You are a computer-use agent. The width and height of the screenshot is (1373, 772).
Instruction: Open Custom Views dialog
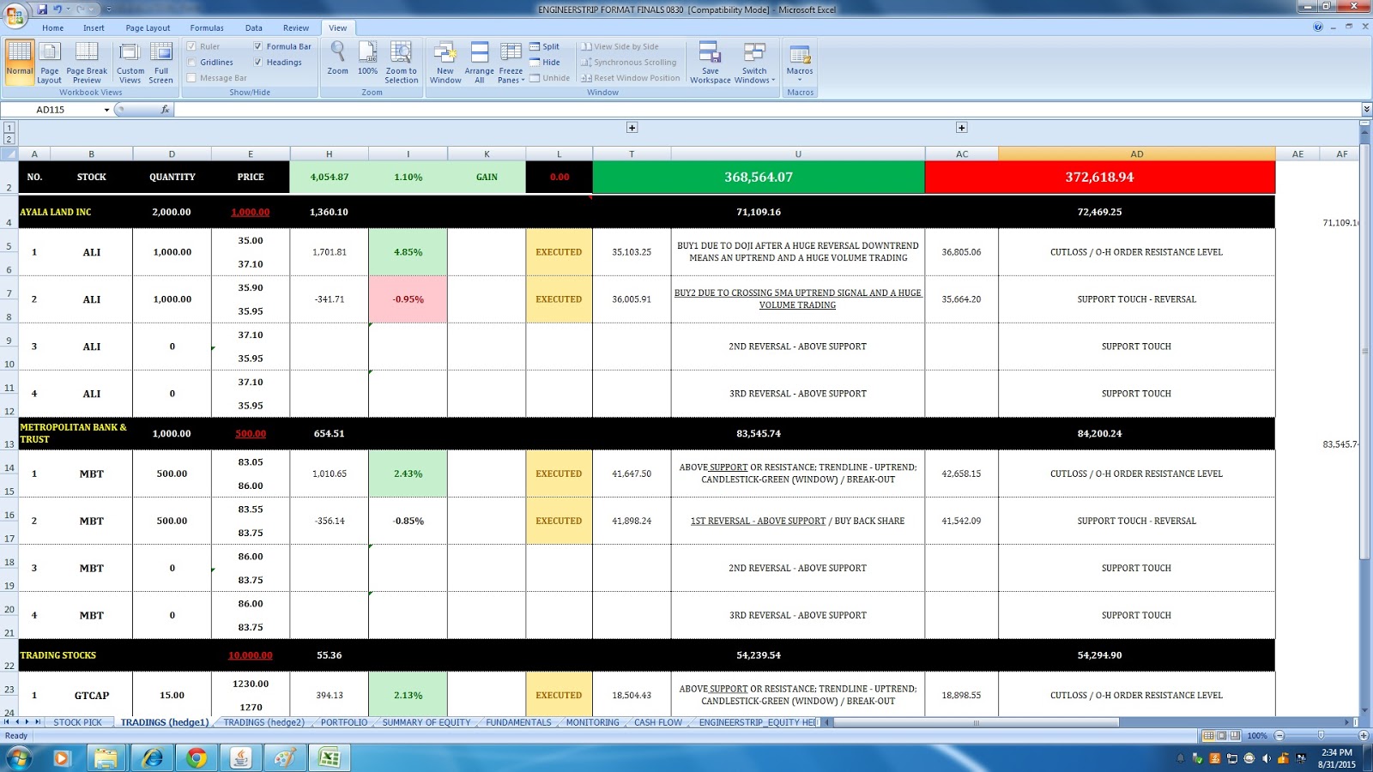[130, 62]
